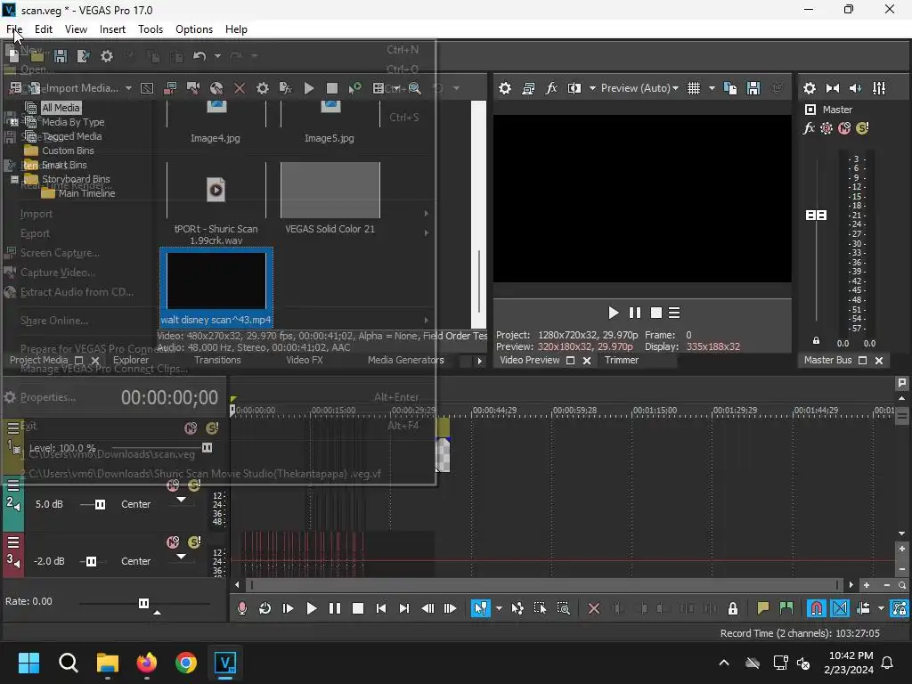The height and width of the screenshot is (684, 912).
Task: Click the Render As icon in main toolbar
Action: 83,56
